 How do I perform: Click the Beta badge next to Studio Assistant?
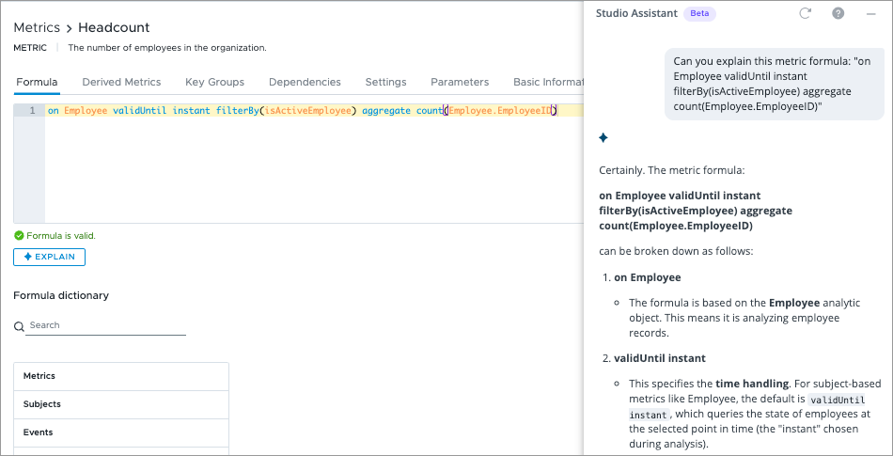pyautogui.click(x=698, y=13)
